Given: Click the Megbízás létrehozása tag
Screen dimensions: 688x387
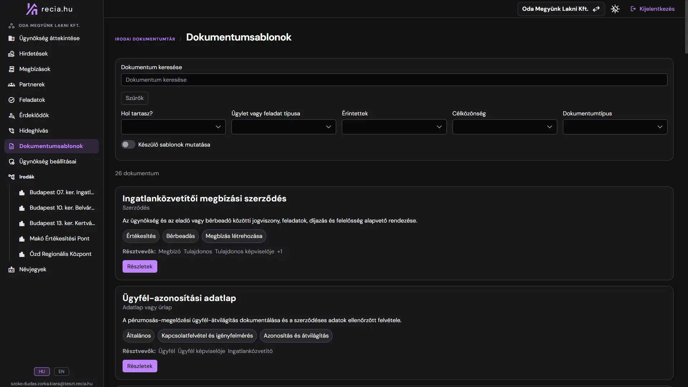Looking at the screenshot, I should (234, 236).
